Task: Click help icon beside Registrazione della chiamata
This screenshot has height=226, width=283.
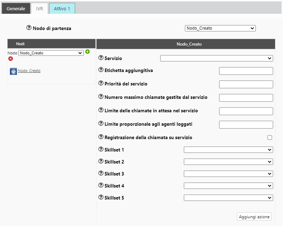Action: click(x=101, y=137)
